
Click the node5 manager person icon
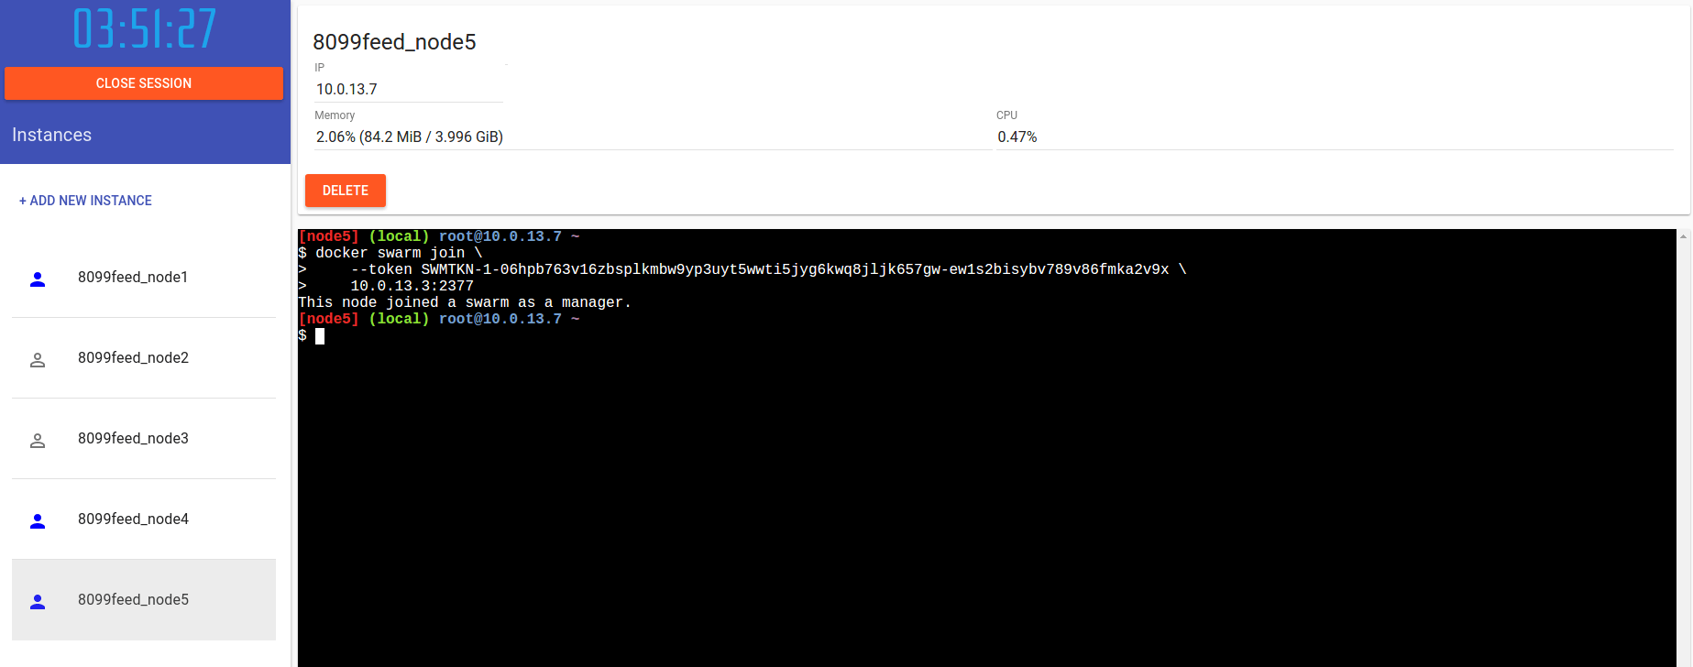click(x=38, y=602)
